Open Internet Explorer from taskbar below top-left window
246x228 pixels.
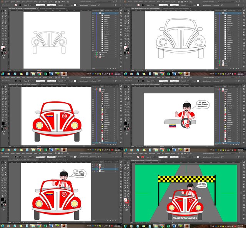coord(3,73)
